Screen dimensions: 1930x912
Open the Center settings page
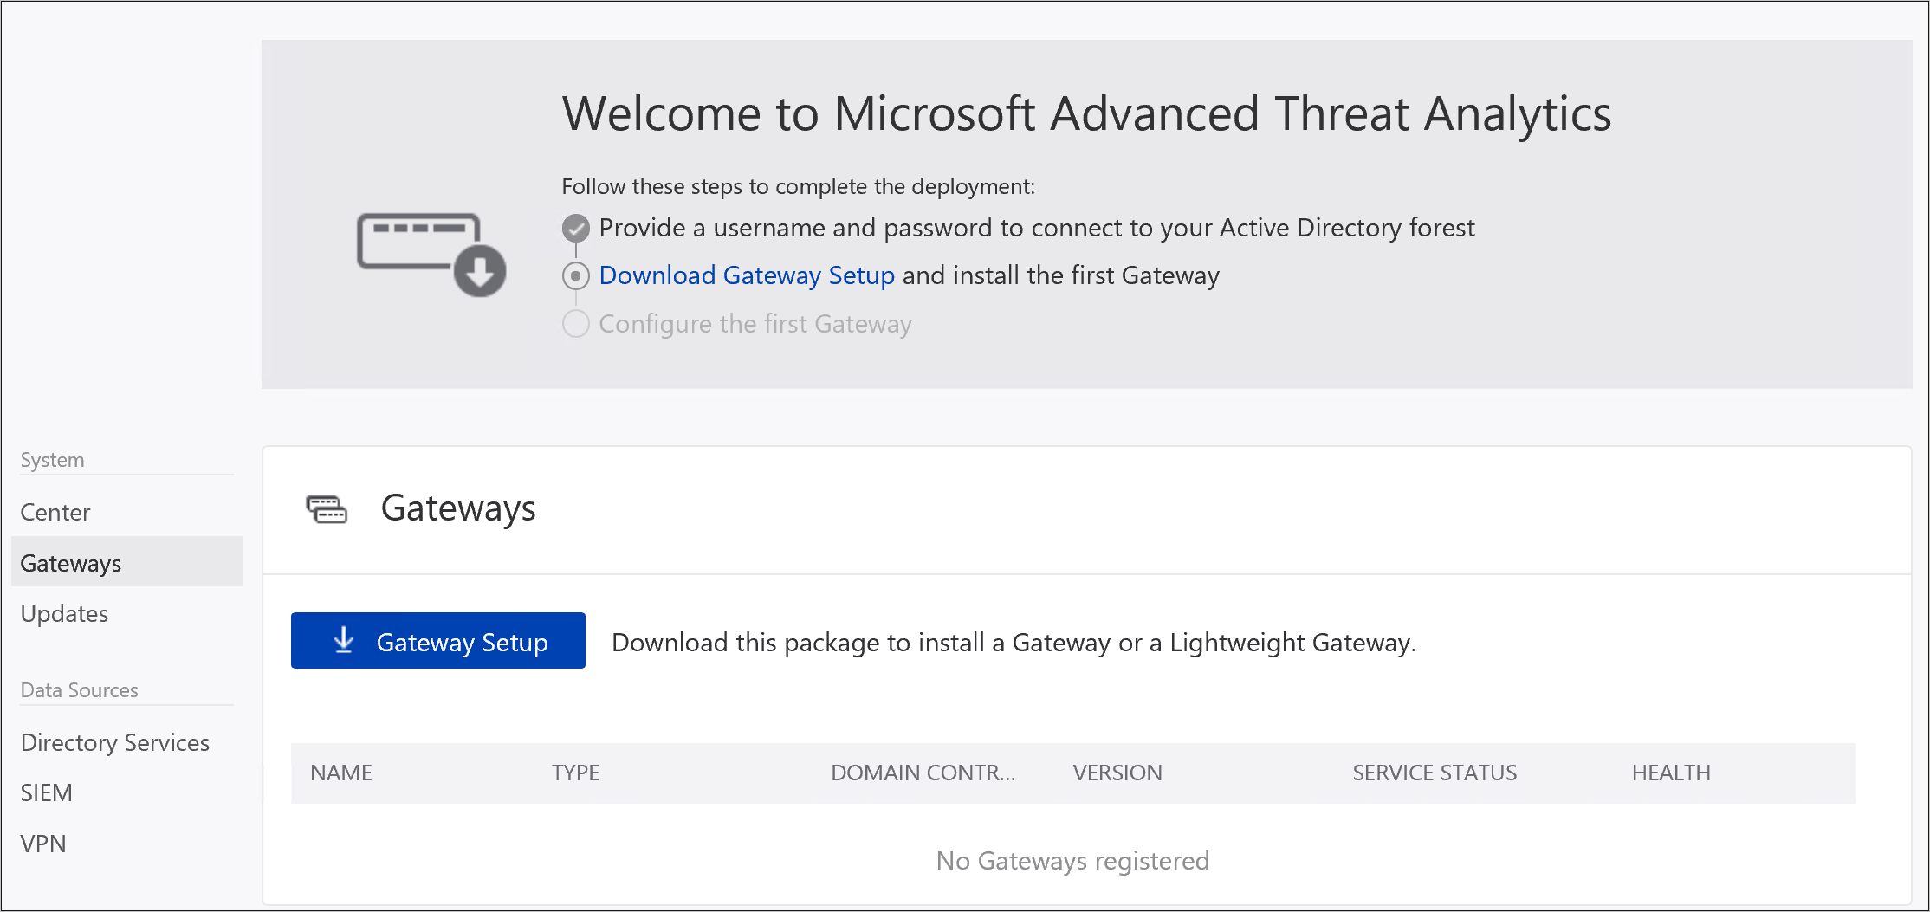pos(55,512)
